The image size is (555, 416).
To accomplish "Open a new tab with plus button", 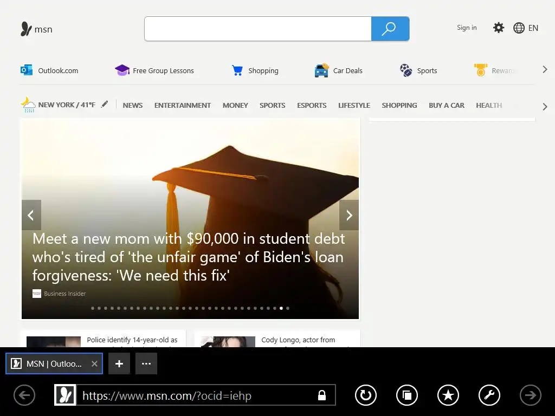I will coord(119,363).
